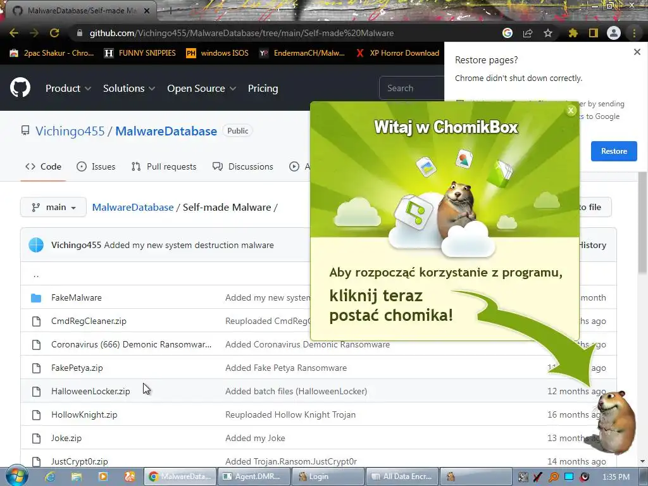The width and height of the screenshot is (648, 486).
Task: Open the History link
Action: point(592,245)
